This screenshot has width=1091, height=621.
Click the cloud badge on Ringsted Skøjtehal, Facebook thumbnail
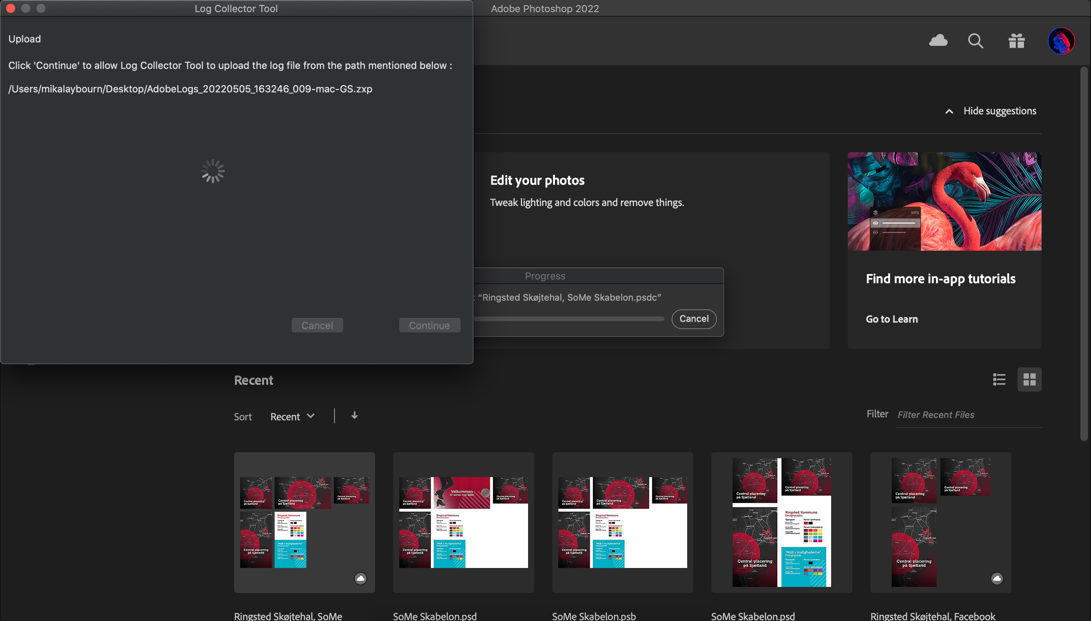coord(997,578)
